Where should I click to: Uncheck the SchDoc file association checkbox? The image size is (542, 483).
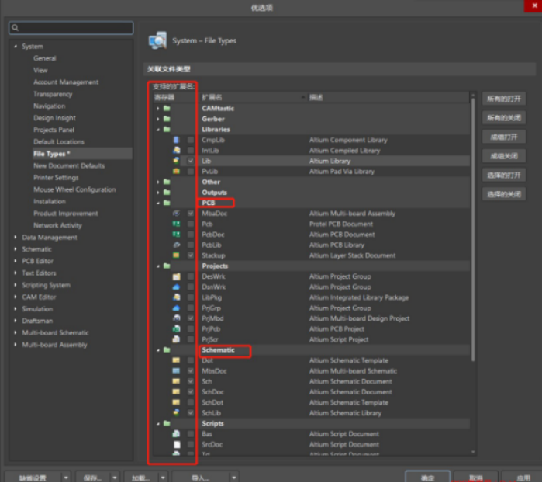[191, 392]
